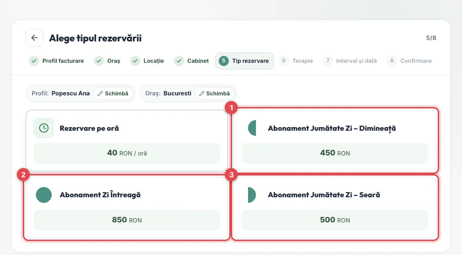Click the back arrow button

point(34,38)
